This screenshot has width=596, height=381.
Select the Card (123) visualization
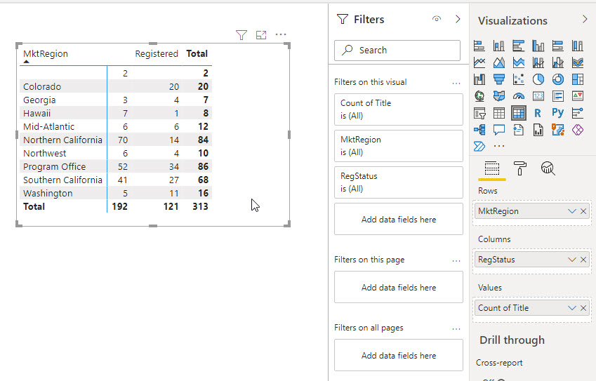point(538,96)
